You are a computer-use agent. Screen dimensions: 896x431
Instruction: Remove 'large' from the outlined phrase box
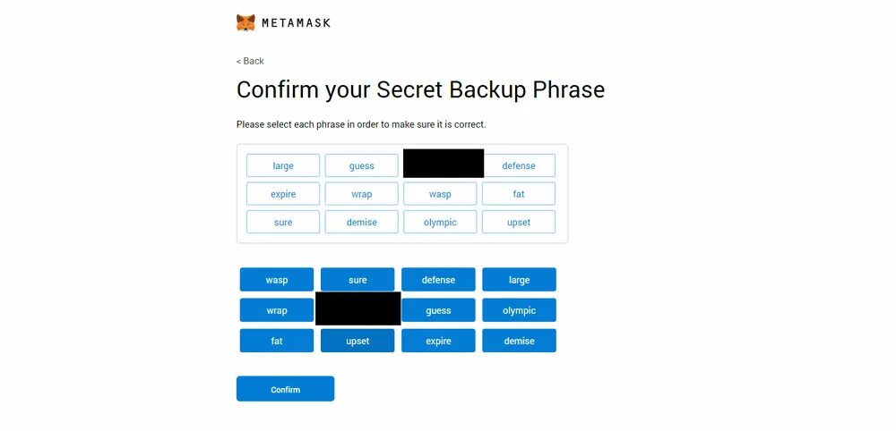283,165
